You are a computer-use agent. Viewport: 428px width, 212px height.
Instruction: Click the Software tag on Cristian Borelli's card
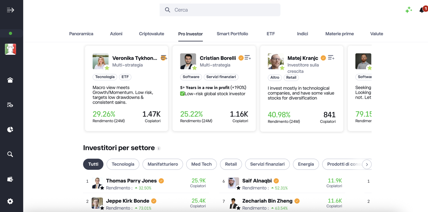[x=191, y=77]
